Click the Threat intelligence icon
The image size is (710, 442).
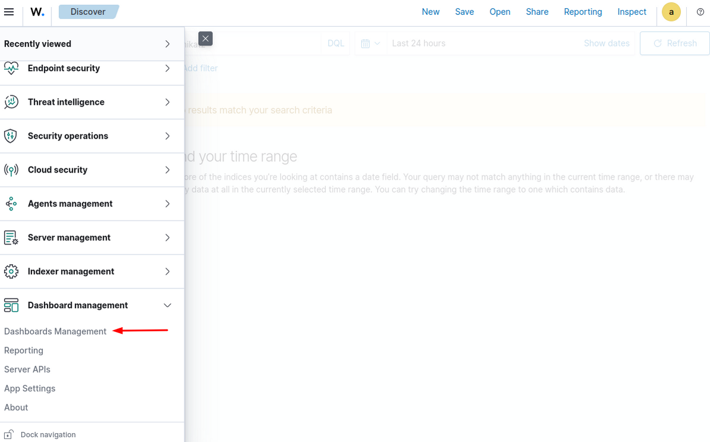pos(11,102)
